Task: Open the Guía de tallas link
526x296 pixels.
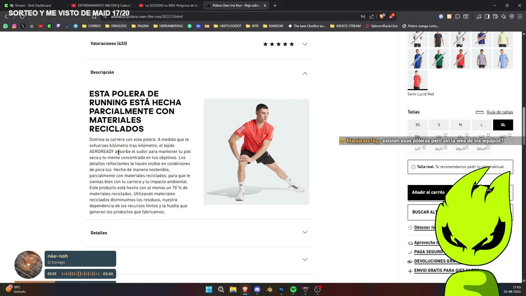Action: point(500,112)
